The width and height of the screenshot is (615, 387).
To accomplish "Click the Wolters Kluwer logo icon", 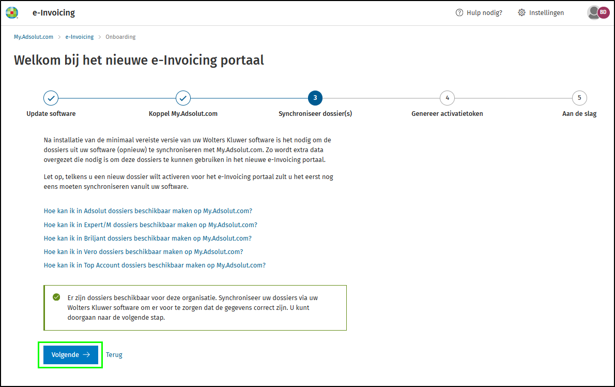I will coord(11,13).
